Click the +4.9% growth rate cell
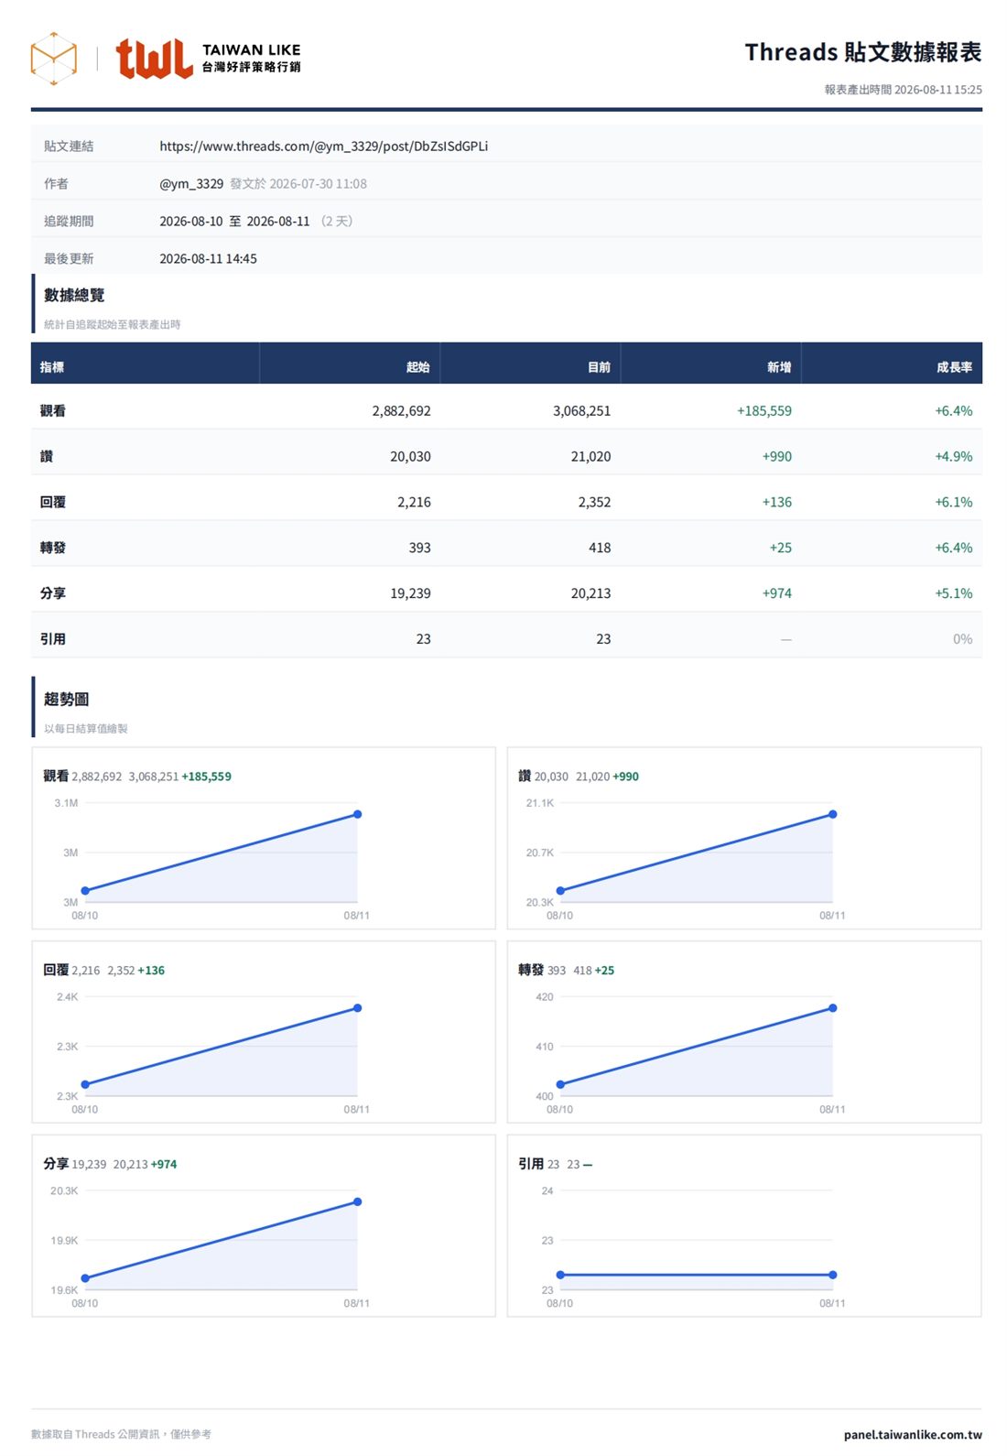The width and height of the screenshot is (1007, 1456). coord(954,456)
